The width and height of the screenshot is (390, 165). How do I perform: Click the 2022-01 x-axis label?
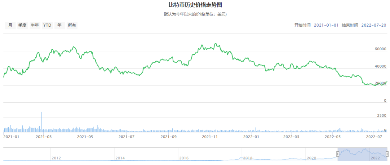click(x=251, y=137)
